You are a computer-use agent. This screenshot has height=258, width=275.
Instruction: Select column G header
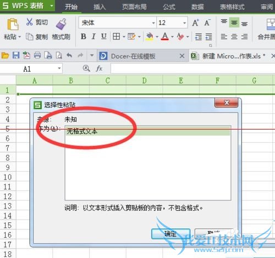pos(254,80)
